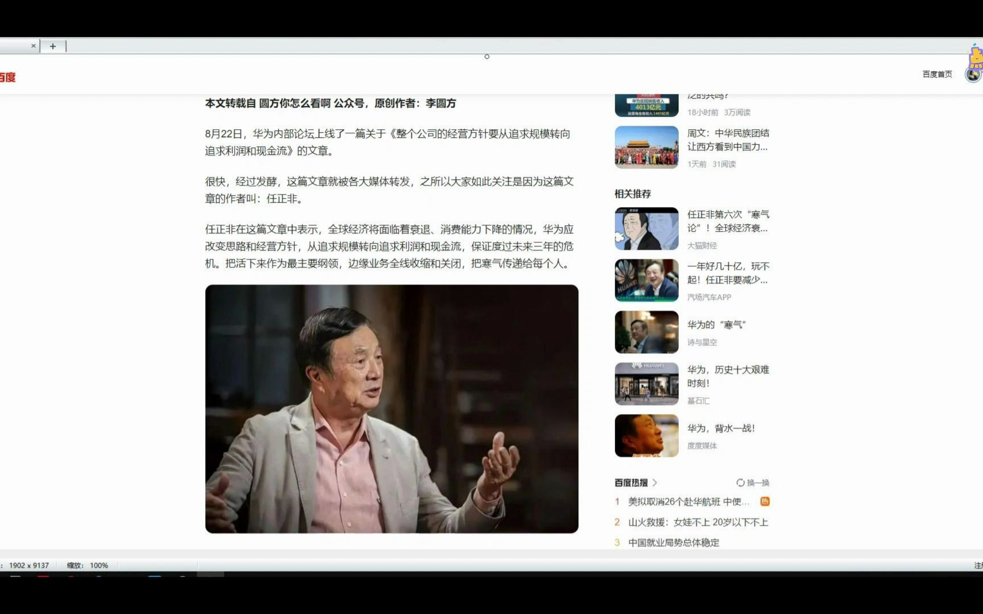
Task: Click source name 度度媒体
Action: click(x=702, y=446)
